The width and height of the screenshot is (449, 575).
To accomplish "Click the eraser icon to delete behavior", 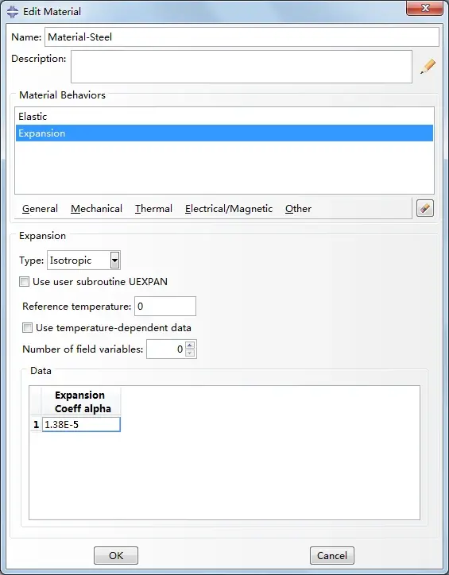I will [425, 209].
